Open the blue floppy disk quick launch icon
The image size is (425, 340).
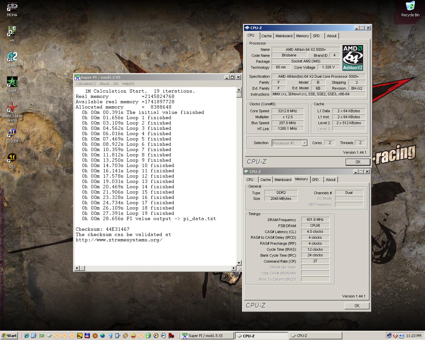(x=87, y=336)
